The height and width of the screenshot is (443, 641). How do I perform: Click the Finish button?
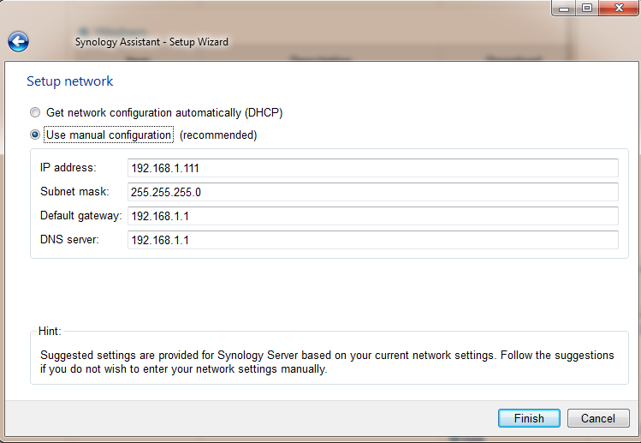click(529, 418)
